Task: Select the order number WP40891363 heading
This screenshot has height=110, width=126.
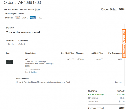Action: point(22,3)
